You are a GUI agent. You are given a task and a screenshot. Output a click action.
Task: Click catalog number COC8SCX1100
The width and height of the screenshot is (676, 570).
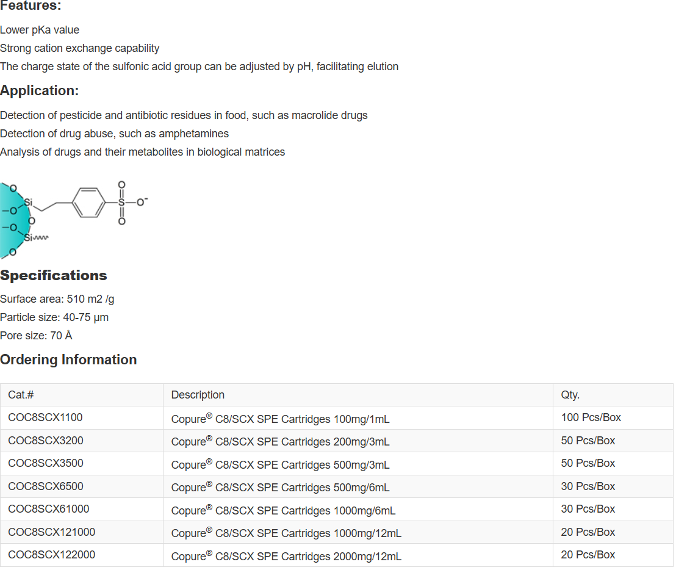pyautogui.click(x=46, y=417)
